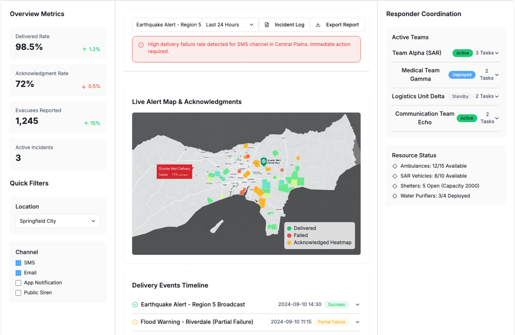The height and width of the screenshot is (335, 515).
Task: Open the Springfield City location dropdown
Action: point(58,221)
